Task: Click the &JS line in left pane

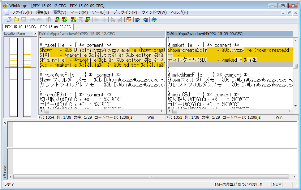Action: [102, 65]
